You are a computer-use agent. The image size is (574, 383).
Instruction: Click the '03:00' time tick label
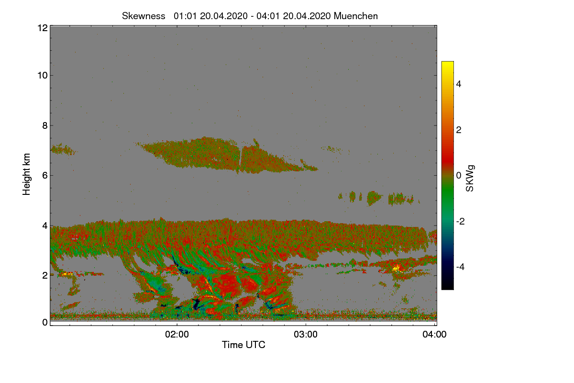[x=306, y=335]
